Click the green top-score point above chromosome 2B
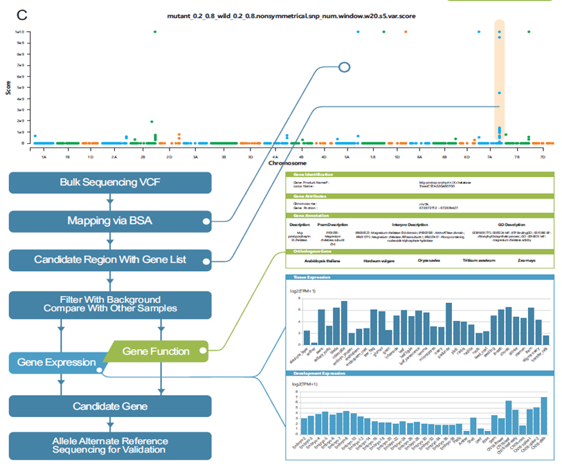This screenshot has width=562, height=469. [155, 32]
